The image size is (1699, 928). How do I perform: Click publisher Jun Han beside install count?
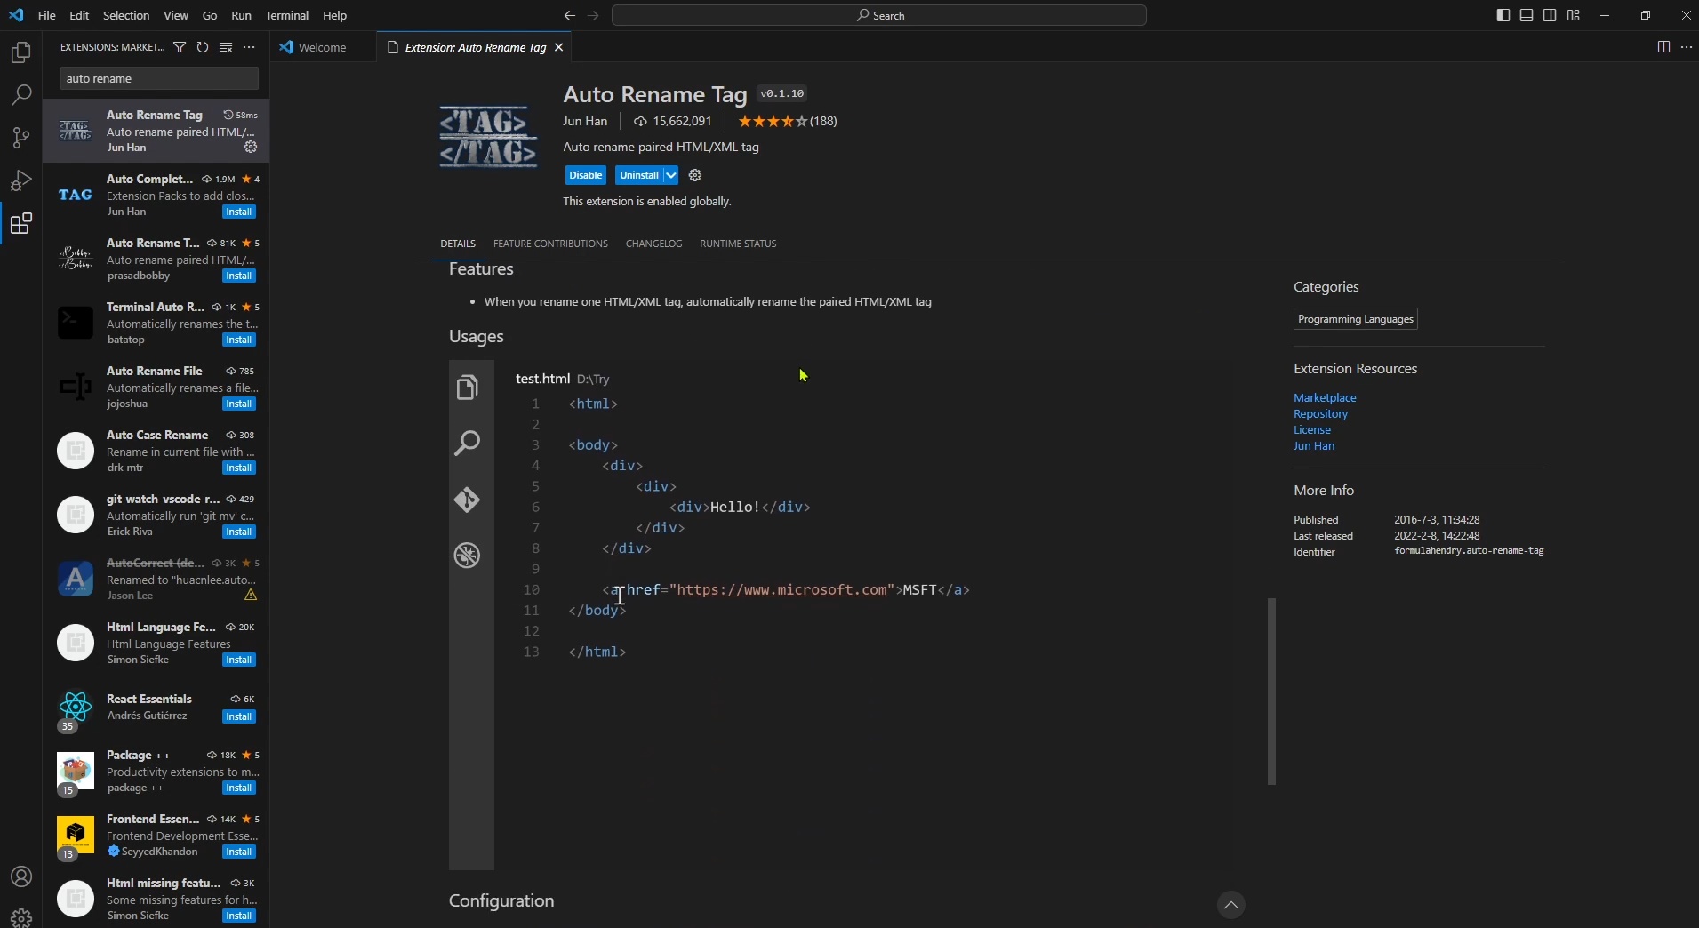point(585,121)
